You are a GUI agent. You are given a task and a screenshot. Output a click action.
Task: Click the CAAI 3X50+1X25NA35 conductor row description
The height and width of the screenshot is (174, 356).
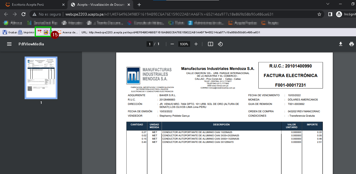pos(201,139)
